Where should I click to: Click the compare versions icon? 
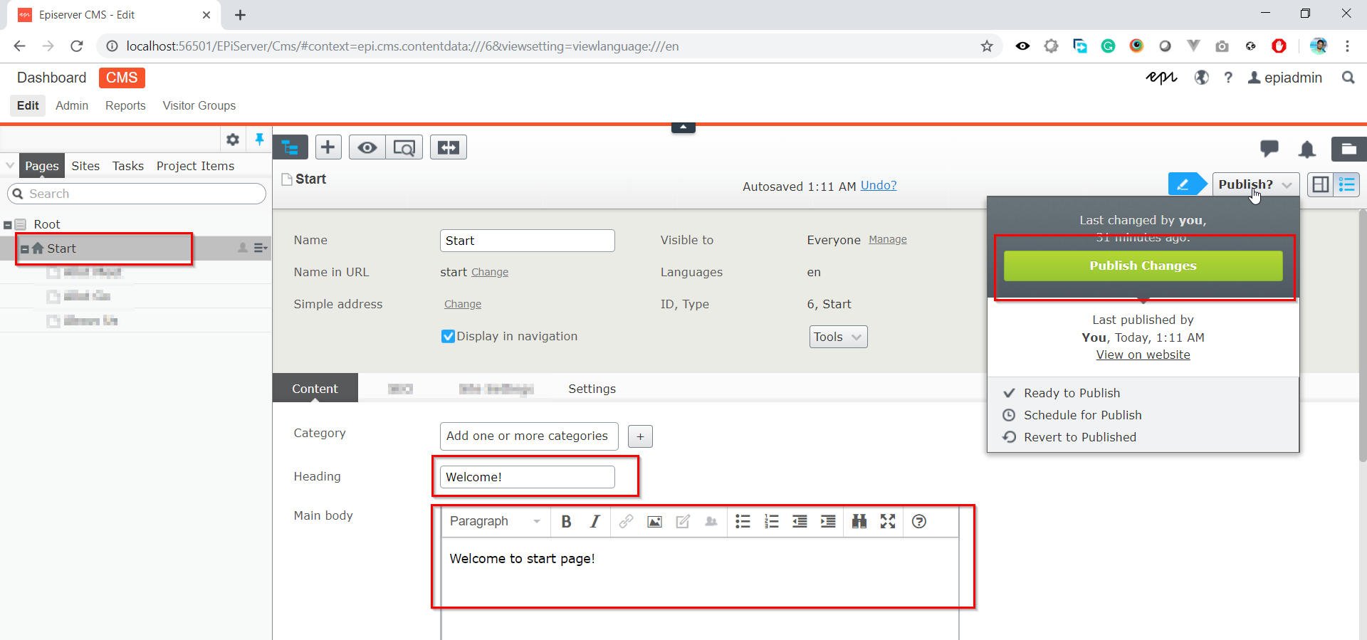449,147
